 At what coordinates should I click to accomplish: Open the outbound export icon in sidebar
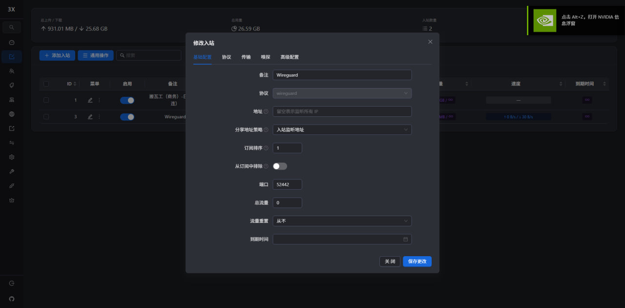(x=12, y=129)
